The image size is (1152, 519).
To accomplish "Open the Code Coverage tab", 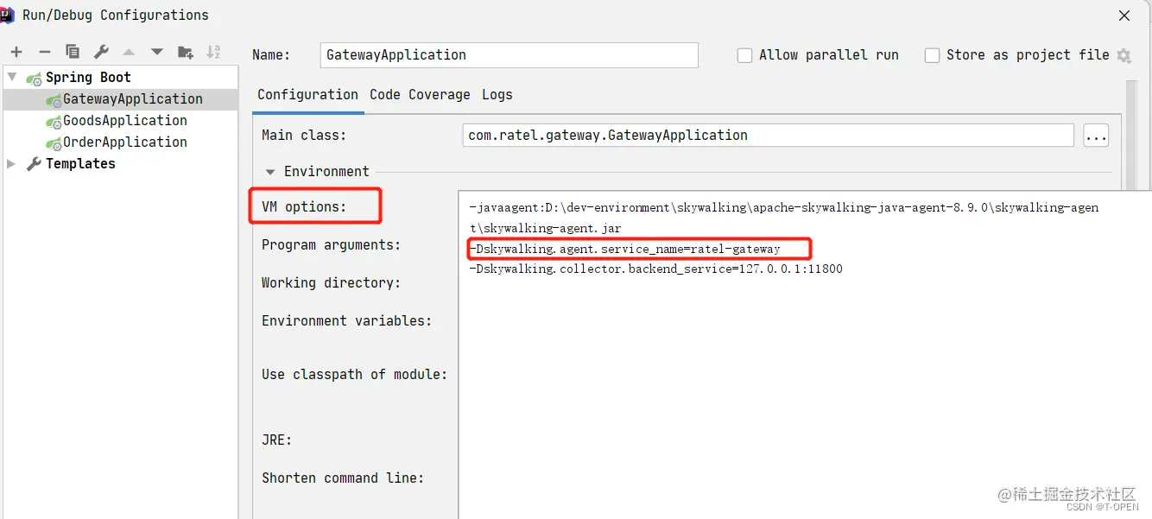I will [x=420, y=95].
